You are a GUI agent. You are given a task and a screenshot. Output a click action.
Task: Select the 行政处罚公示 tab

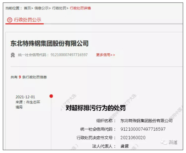[24, 20]
